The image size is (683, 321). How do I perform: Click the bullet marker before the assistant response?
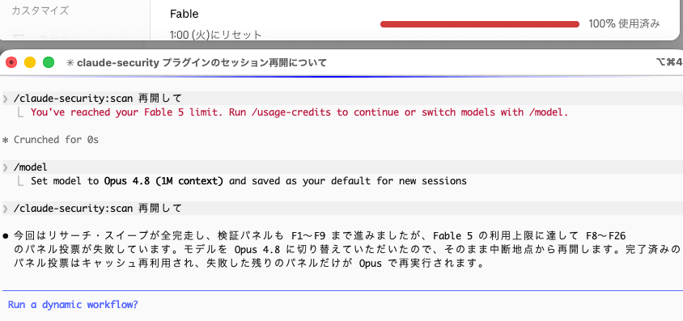click(6, 236)
